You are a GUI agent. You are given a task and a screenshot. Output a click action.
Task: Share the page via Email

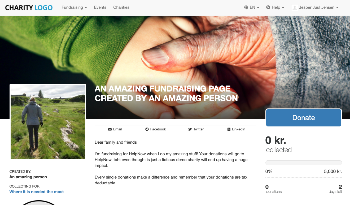115,129
